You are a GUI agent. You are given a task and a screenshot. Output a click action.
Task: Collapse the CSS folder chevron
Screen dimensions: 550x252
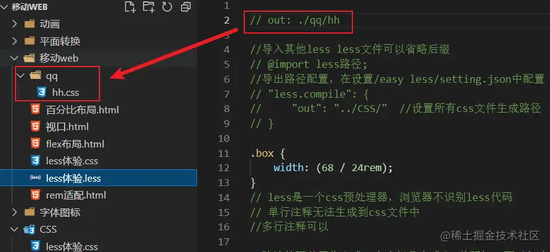(14, 229)
